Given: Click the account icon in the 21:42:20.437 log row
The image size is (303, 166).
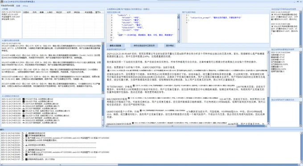Looking at the screenshot, I should (x=26, y=138).
